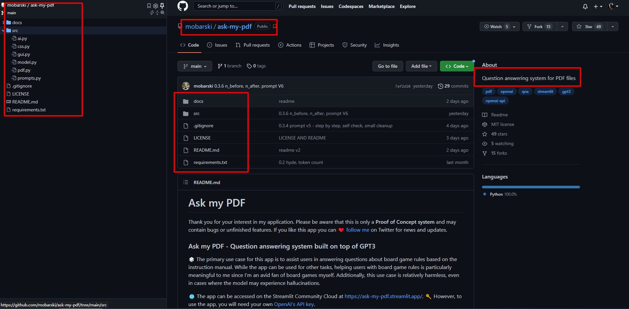Click the Octotree bookmark icon in sidebar header
The width and height of the screenshot is (629, 309).
click(149, 6)
